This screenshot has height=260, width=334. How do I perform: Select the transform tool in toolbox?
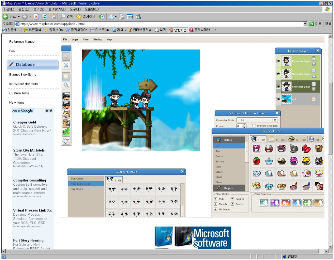pos(66,65)
